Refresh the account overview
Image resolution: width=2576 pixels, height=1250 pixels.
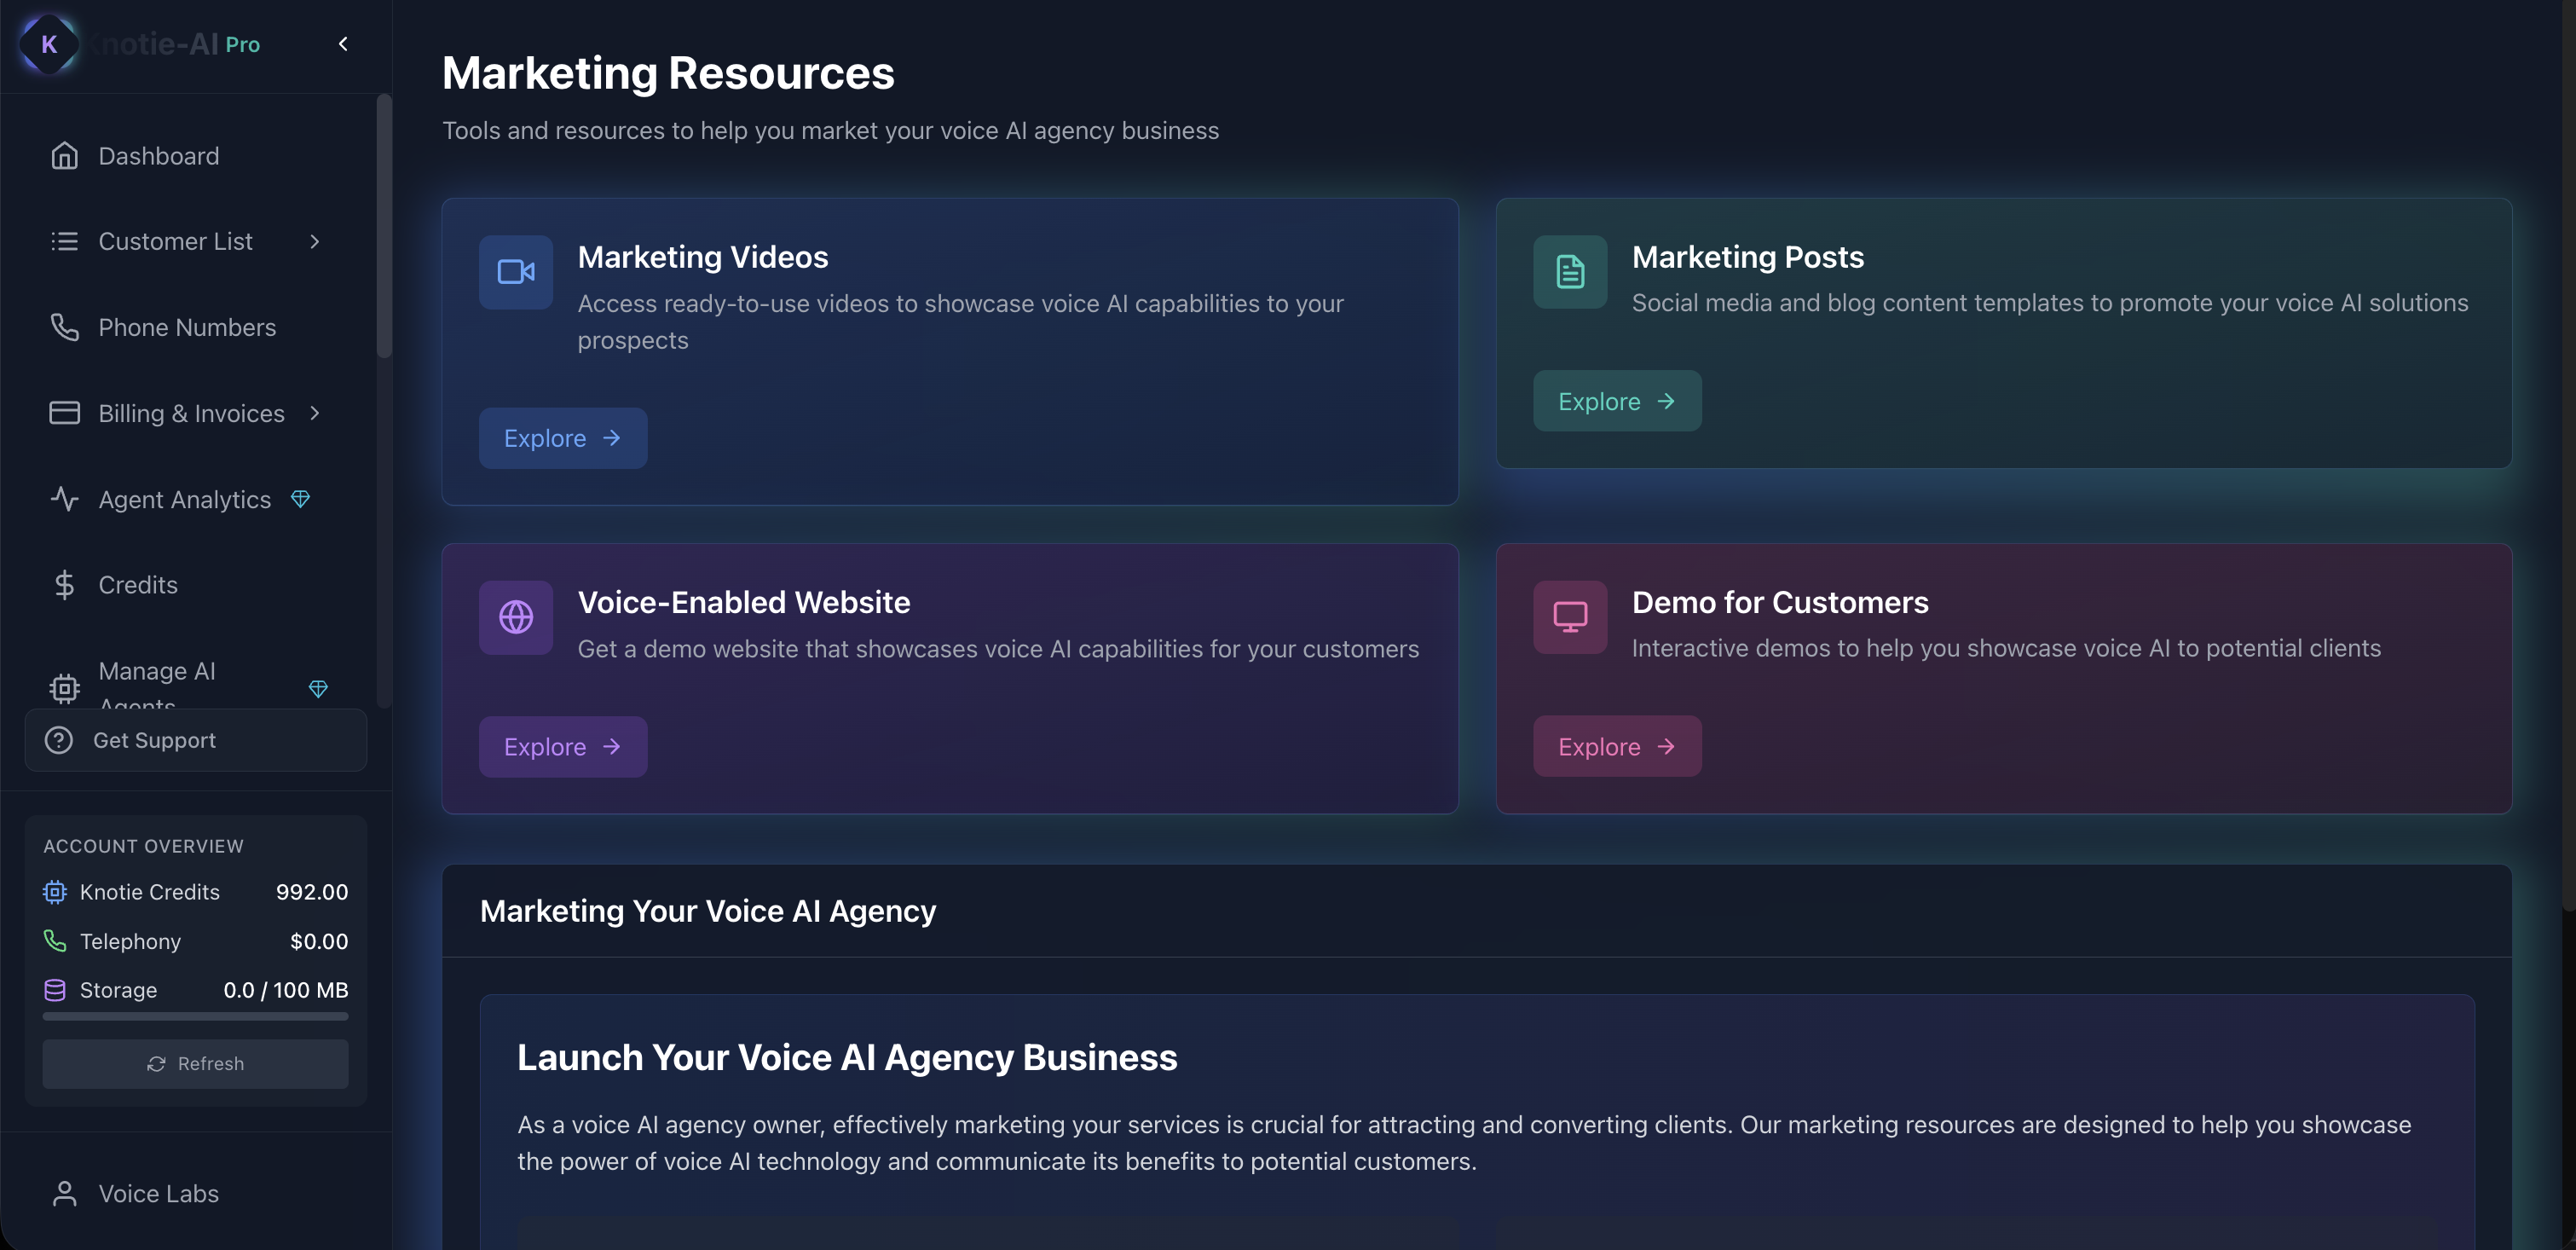point(196,1063)
